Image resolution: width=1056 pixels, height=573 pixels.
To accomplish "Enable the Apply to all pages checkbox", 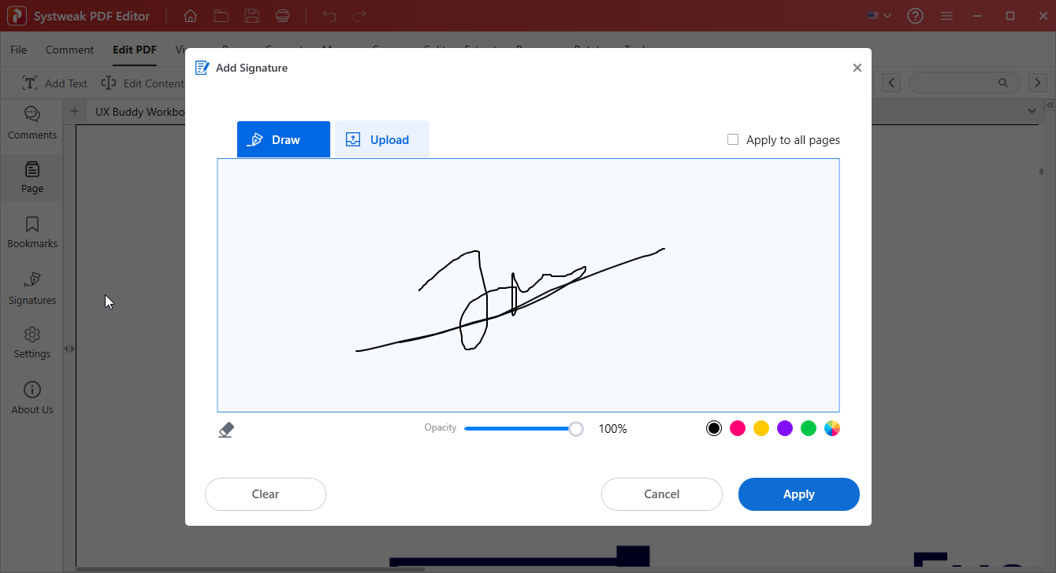I will [x=733, y=139].
